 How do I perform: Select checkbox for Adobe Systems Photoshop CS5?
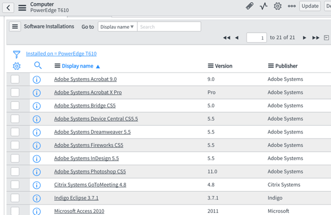[15, 172]
